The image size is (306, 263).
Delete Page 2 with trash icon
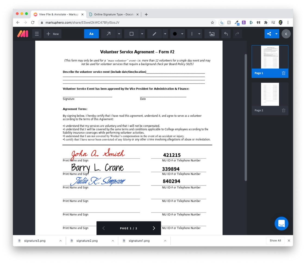(x=283, y=110)
